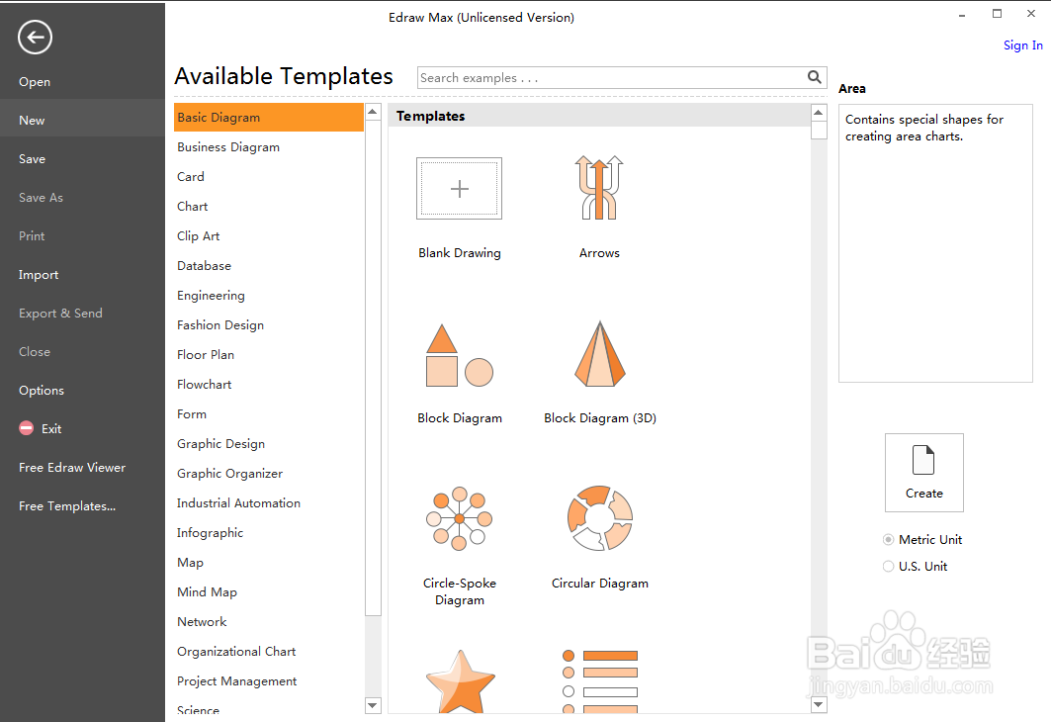Minimize the Edraw Max window

coord(962,14)
